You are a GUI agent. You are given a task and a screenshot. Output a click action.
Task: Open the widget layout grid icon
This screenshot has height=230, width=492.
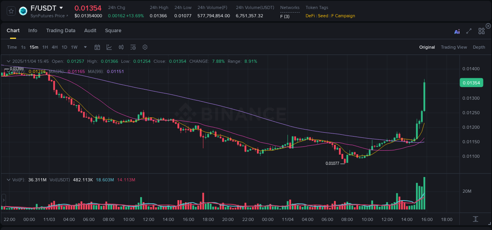click(x=481, y=31)
